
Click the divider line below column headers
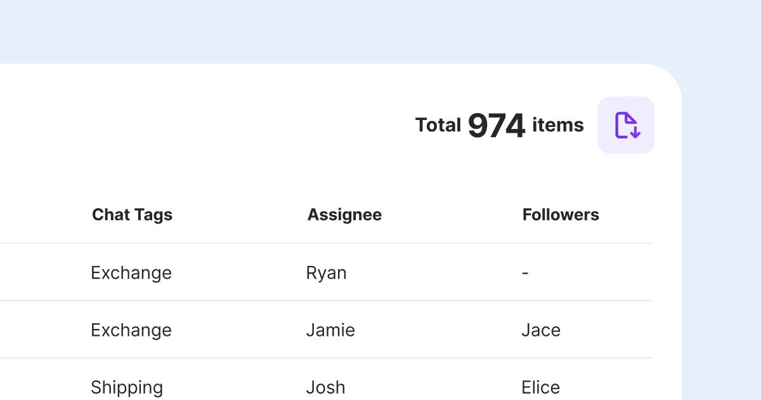(x=317, y=243)
